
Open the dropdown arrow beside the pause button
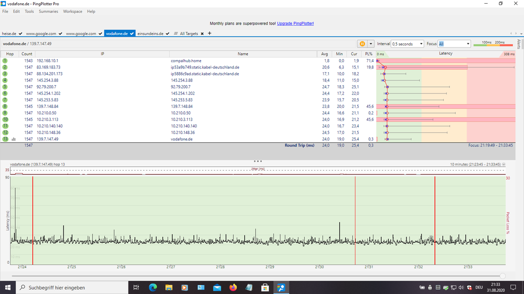tap(371, 44)
